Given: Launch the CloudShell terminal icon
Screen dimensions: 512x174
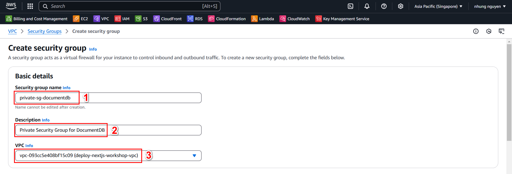Looking at the screenshot, I should [351, 6].
